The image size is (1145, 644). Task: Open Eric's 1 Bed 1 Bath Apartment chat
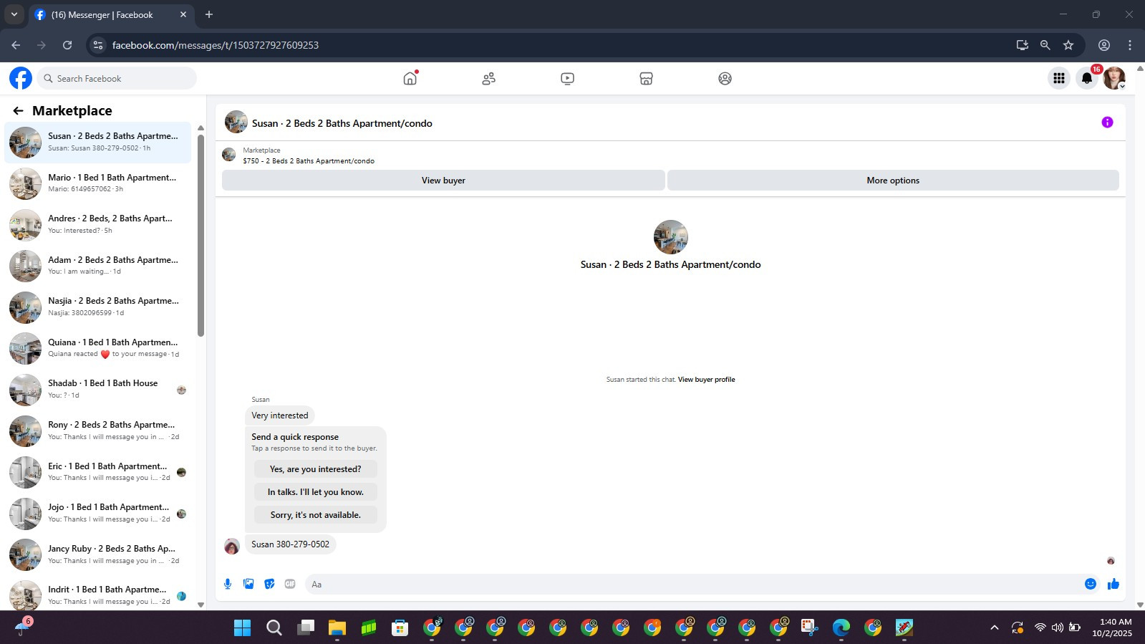[98, 472]
